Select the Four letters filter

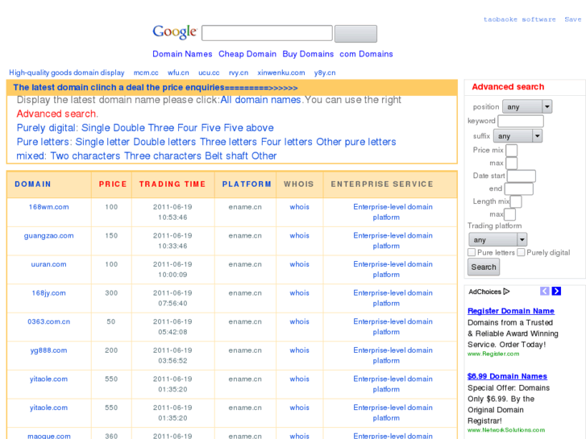(287, 142)
